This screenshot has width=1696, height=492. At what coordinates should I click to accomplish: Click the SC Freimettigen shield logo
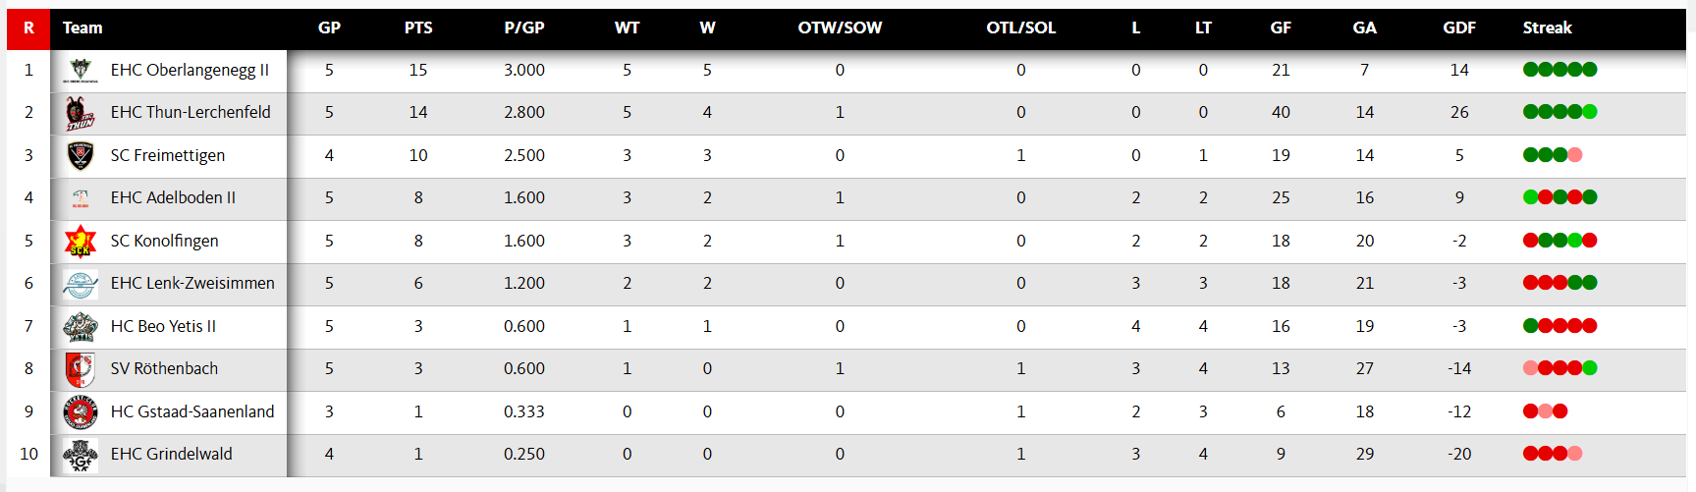click(81, 155)
